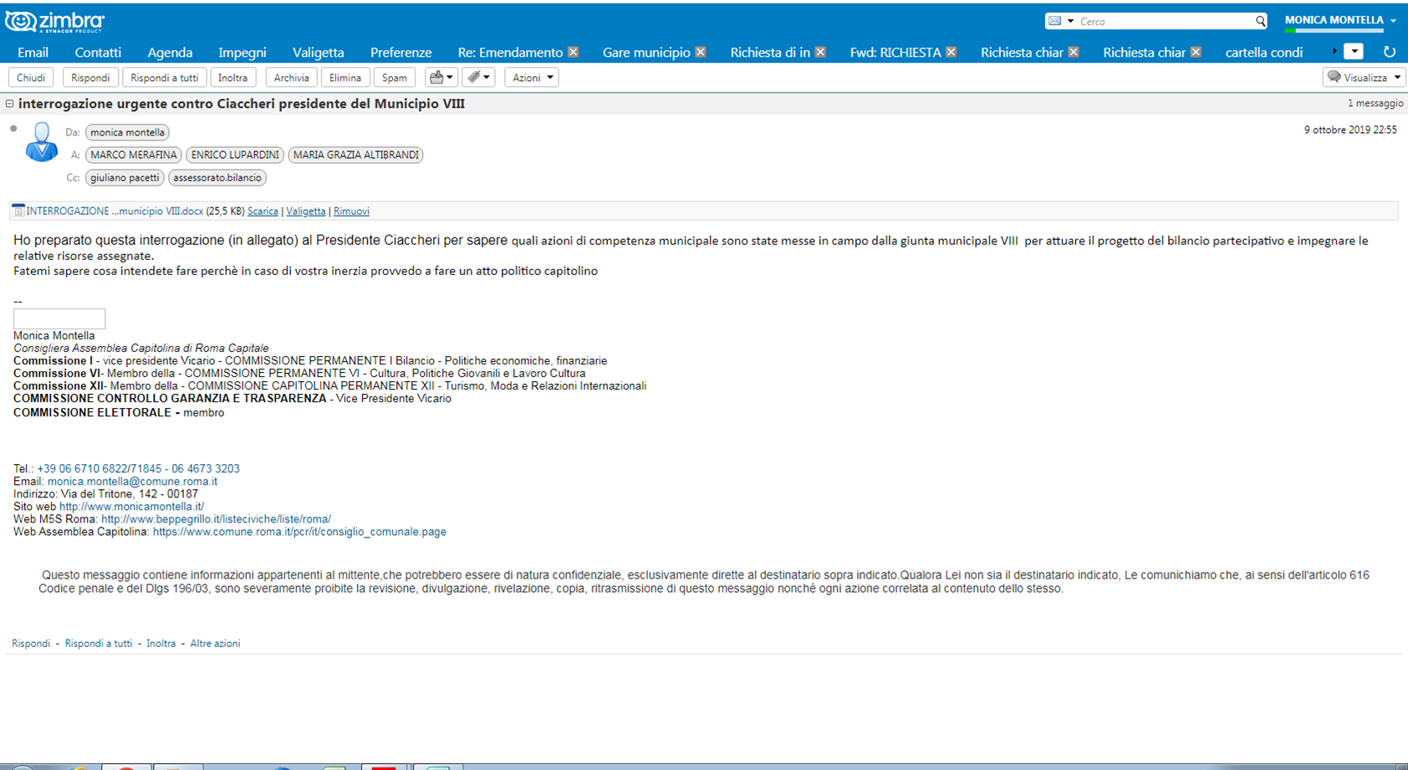
Task: Open the MONICA MONTELLA account menu
Action: pyautogui.click(x=1340, y=20)
